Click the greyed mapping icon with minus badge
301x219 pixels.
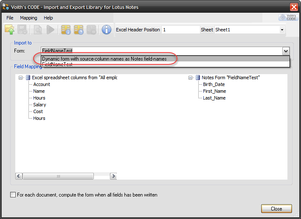(x=91, y=30)
